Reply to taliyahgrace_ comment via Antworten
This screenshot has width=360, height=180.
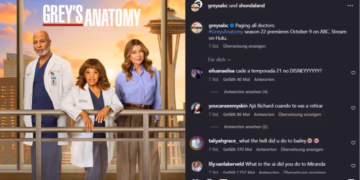pos(266,150)
